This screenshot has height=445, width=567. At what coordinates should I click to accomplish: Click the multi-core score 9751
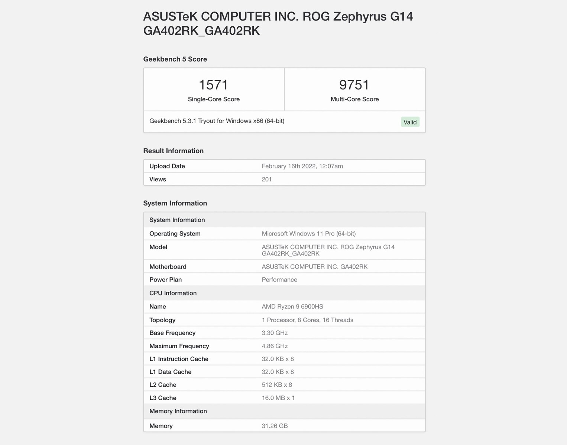tap(354, 85)
